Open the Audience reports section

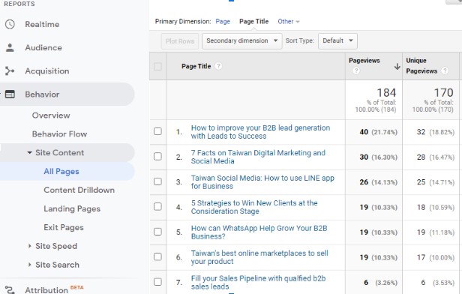tap(43, 47)
